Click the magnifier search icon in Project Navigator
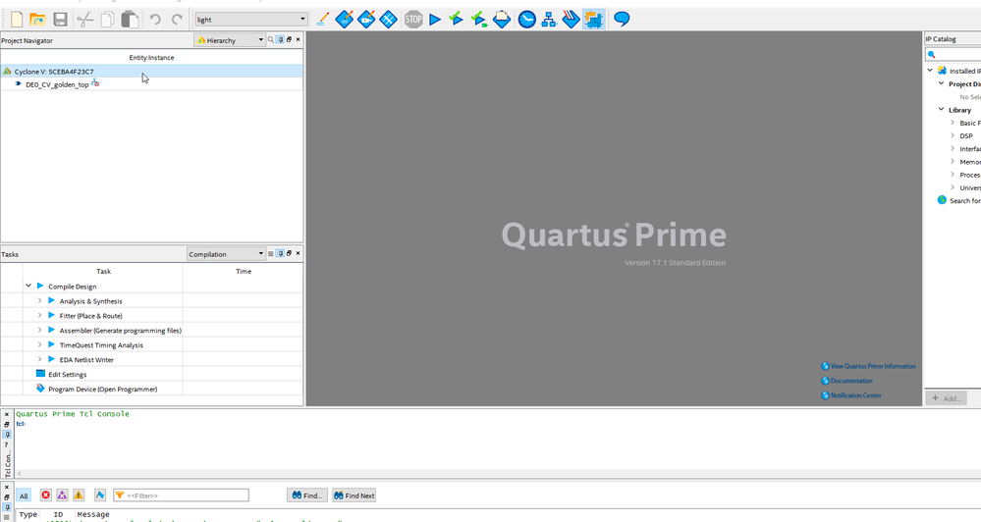The image size is (981, 522). click(271, 39)
